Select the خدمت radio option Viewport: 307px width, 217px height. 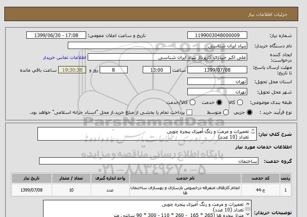(x=219, y=102)
